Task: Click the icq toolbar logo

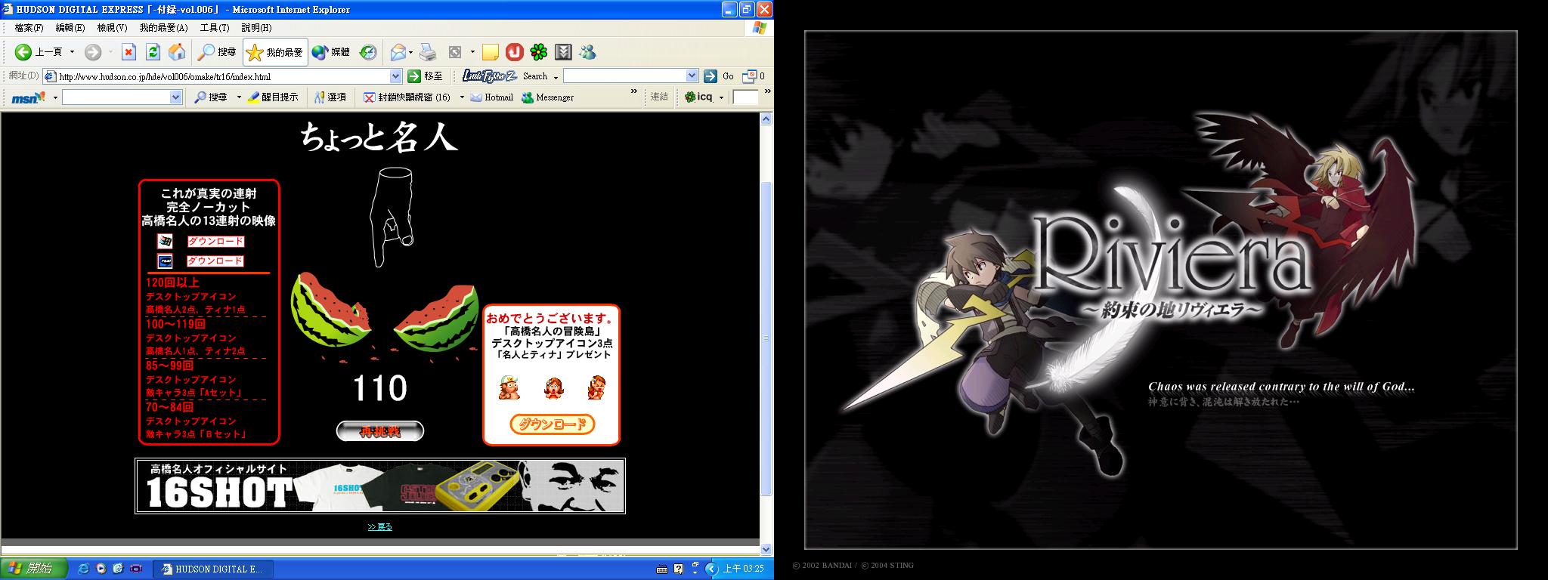Action: click(x=699, y=97)
